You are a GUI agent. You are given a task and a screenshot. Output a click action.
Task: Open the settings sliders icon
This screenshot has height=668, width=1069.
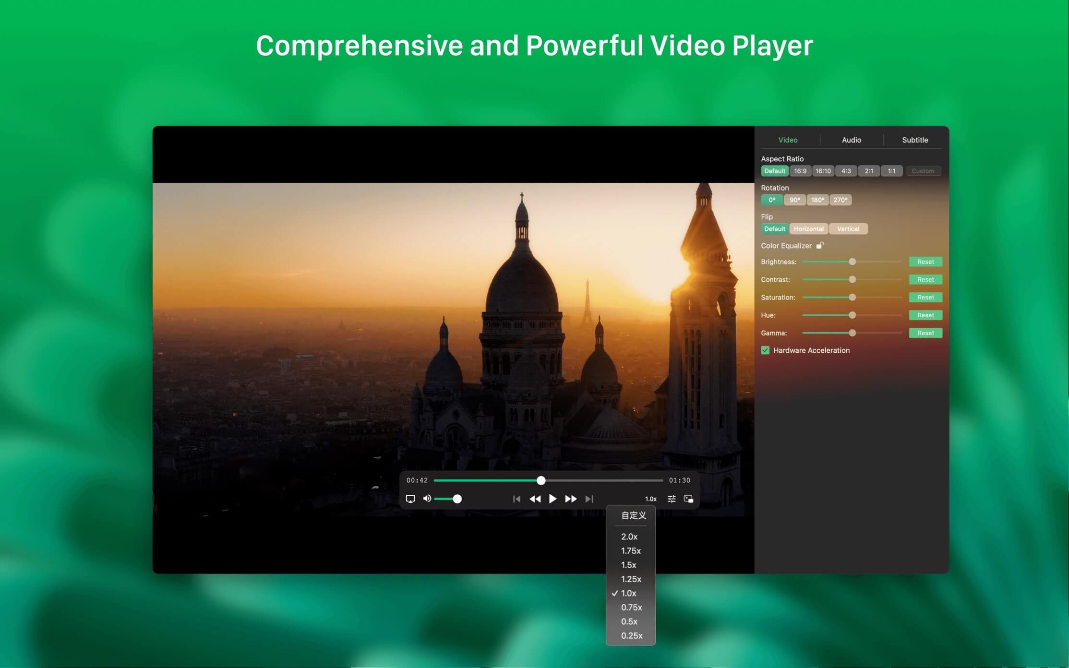pos(672,499)
